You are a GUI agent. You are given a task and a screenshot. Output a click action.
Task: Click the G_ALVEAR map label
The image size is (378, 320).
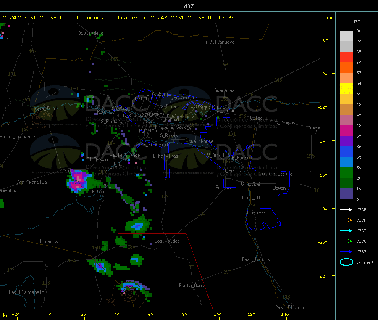[x=251, y=184]
